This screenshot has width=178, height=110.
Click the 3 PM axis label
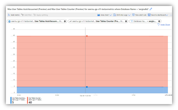click(x=134, y=95)
